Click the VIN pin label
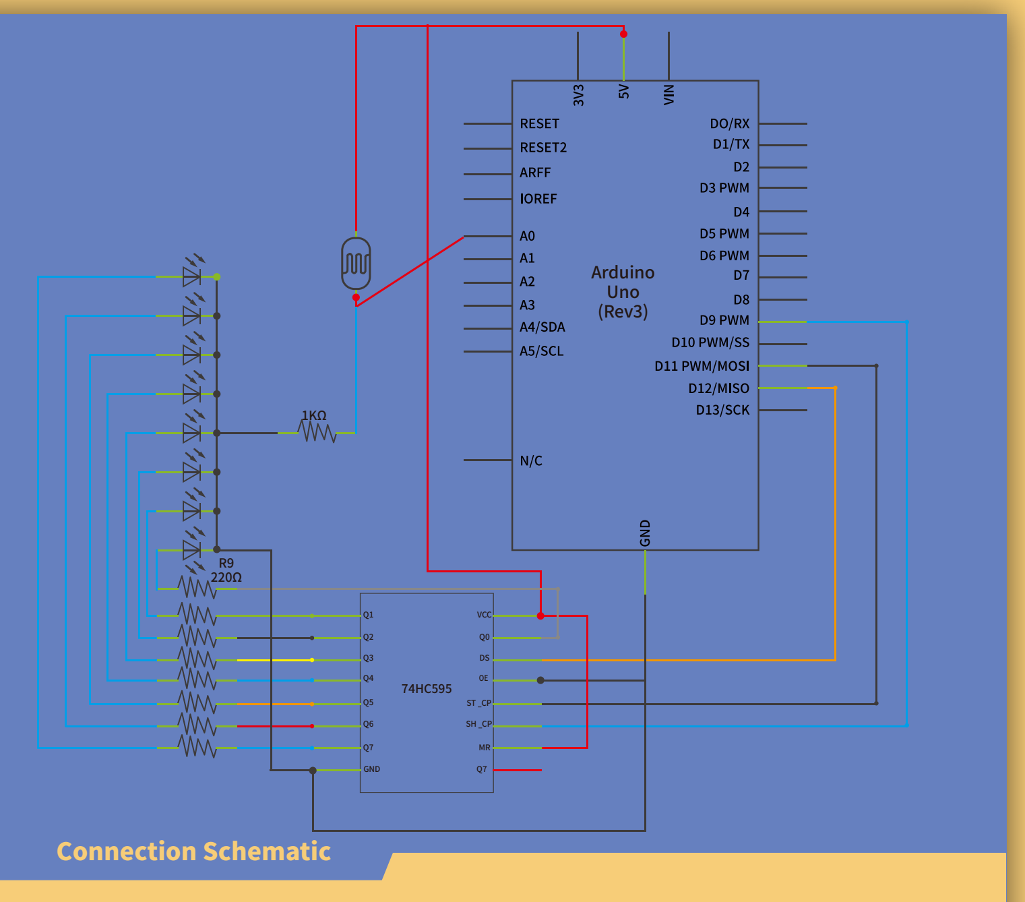The height and width of the screenshot is (902, 1025). (669, 94)
